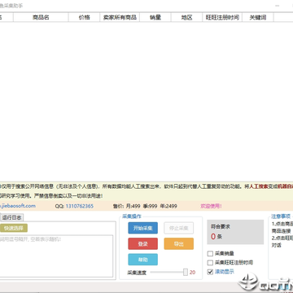Switch to the 运行日志 tab
293x293 pixels.
click(12, 217)
